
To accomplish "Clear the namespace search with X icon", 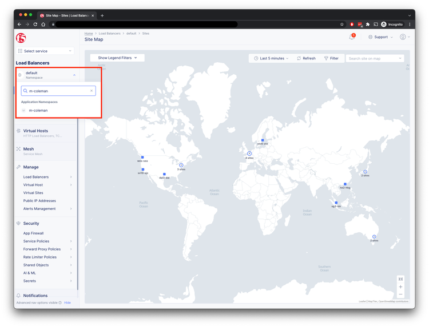I will [91, 91].
